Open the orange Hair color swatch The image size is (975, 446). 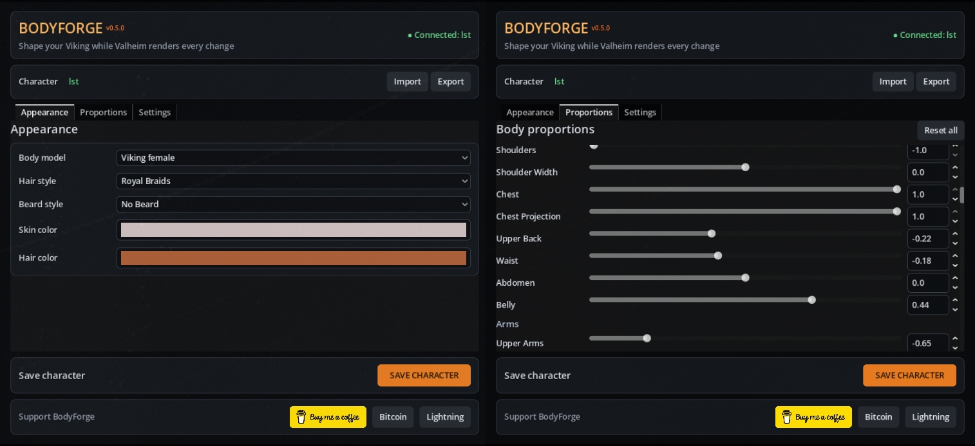(293, 258)
